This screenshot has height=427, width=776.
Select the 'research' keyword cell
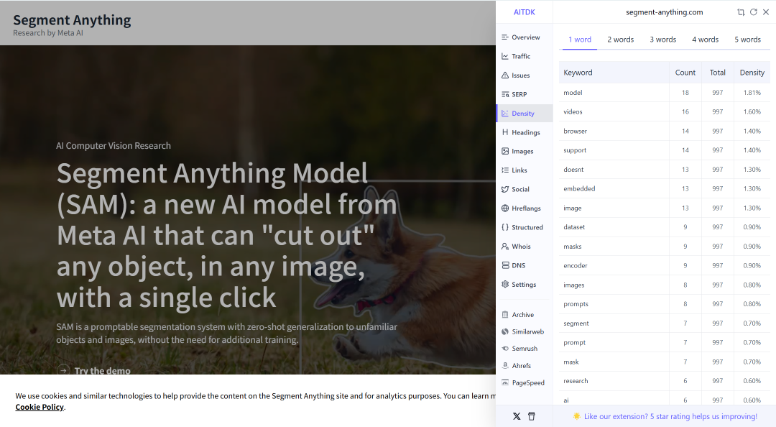(x=614, y=381)
